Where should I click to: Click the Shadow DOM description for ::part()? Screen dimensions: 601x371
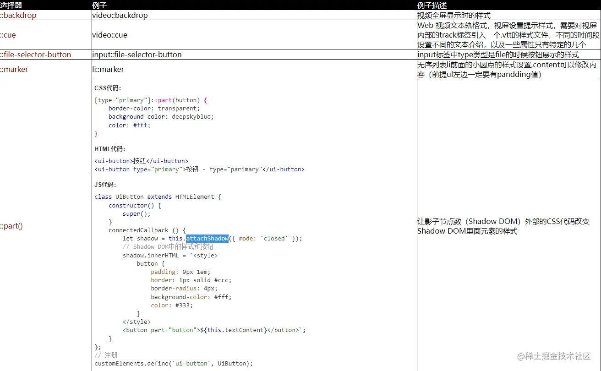503,226
